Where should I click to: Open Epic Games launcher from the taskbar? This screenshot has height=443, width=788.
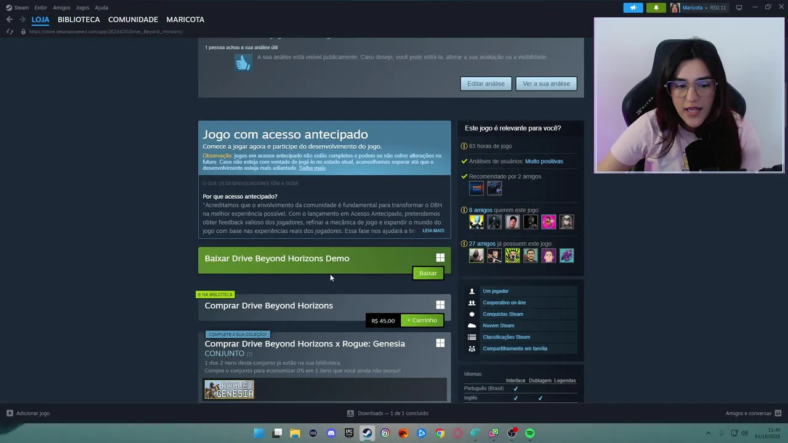tap(349, 433)
